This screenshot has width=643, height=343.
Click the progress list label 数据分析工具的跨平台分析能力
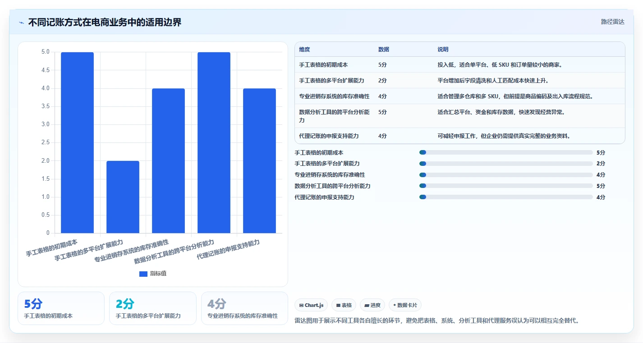[x=332, y=186]
